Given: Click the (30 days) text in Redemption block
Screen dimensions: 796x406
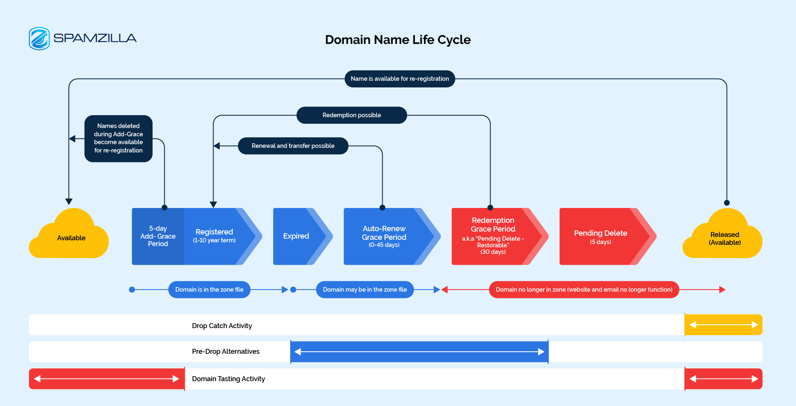Looking at the screenshot, I should click(x=493, y=252).
